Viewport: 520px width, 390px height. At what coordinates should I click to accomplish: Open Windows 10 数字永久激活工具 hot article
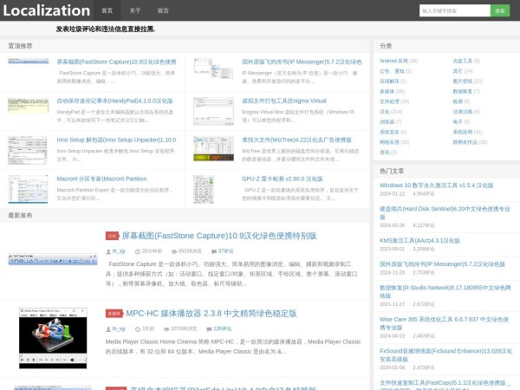tap(436, 185)
